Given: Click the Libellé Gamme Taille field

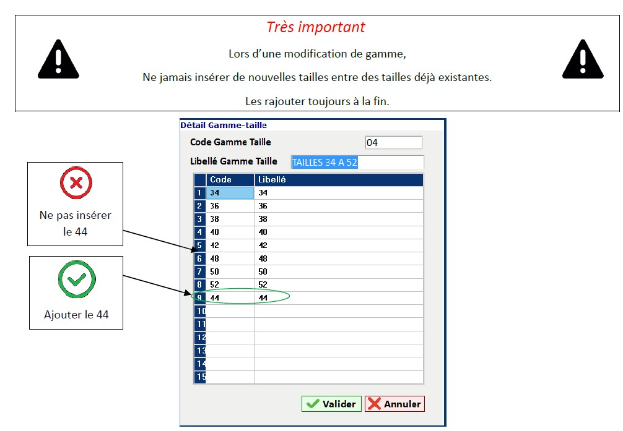Looking at the screenshot, I should click(357, 162).
